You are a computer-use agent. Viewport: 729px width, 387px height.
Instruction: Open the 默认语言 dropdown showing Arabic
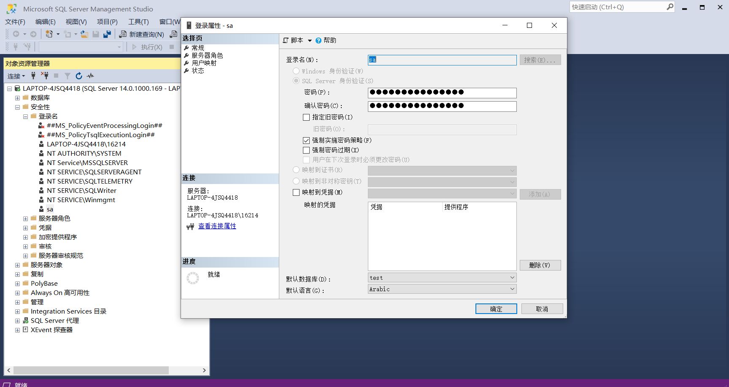tap(442, 289)
